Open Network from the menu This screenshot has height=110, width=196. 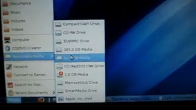pyautogui.click(x=30, y=67)
